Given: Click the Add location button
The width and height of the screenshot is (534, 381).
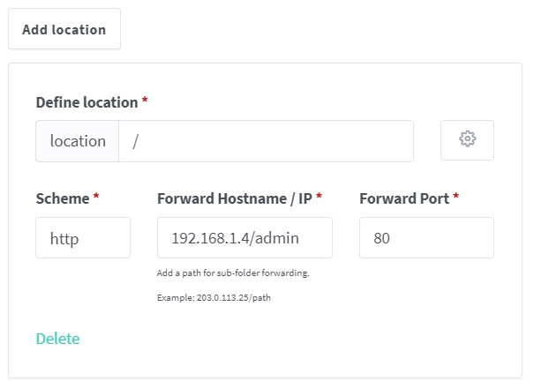Looking at the screenshot, I should (64, 29).
